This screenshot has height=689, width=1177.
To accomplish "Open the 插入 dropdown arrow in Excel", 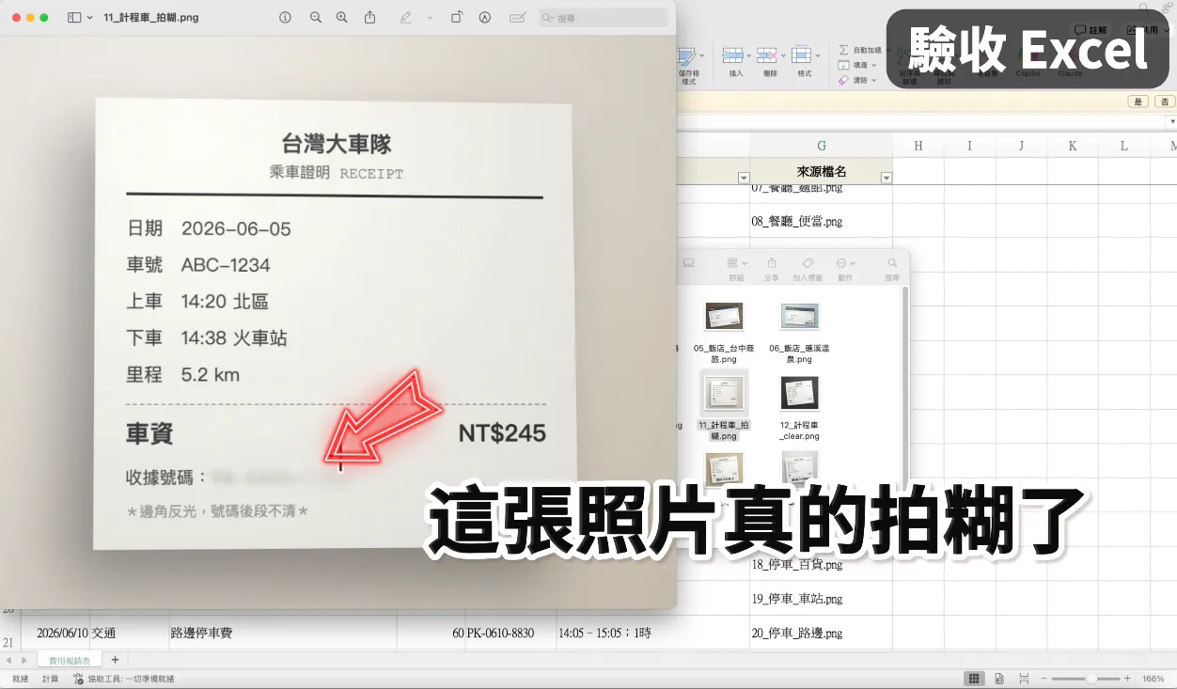I will pyautogui.click(x=749, y=55).
